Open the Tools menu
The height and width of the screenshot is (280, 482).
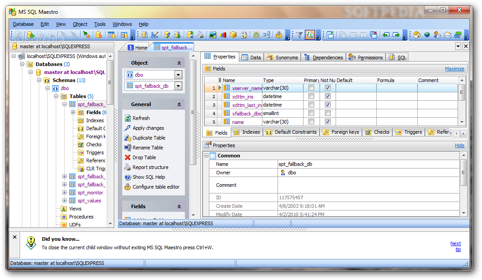100,24
